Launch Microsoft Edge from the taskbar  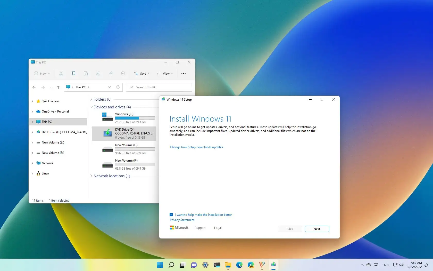click(239, 265)
